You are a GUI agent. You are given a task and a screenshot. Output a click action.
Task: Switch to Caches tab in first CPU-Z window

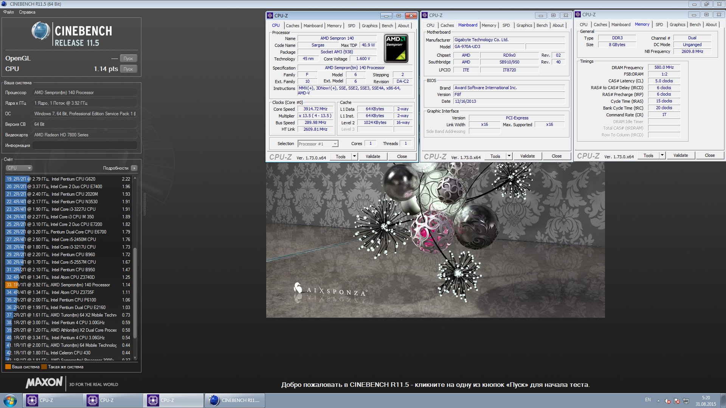coord(292,26)
